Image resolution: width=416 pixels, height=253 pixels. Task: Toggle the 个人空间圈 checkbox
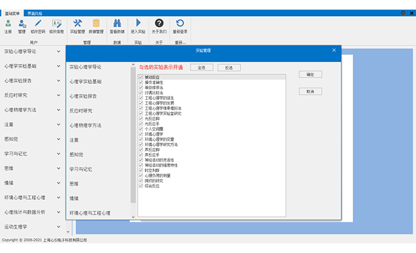click(x=141, y=129)
